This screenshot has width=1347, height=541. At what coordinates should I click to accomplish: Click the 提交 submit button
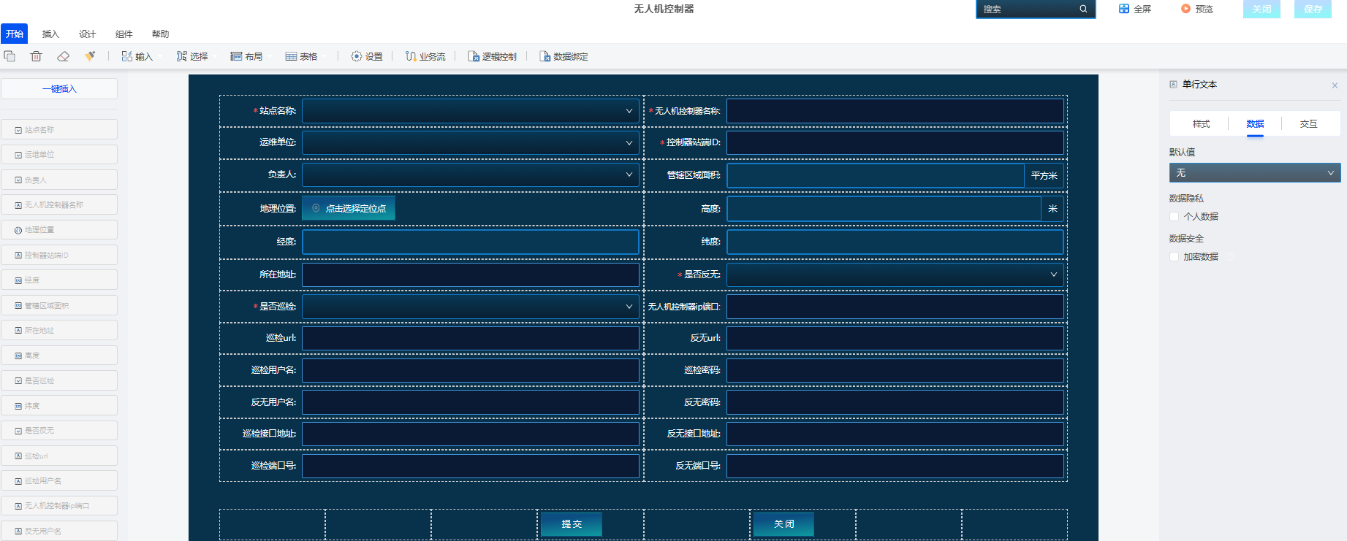tap(572, 524)
